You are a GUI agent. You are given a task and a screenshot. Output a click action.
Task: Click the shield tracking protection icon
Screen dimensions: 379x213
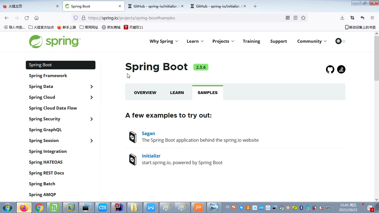pos(76,18)
